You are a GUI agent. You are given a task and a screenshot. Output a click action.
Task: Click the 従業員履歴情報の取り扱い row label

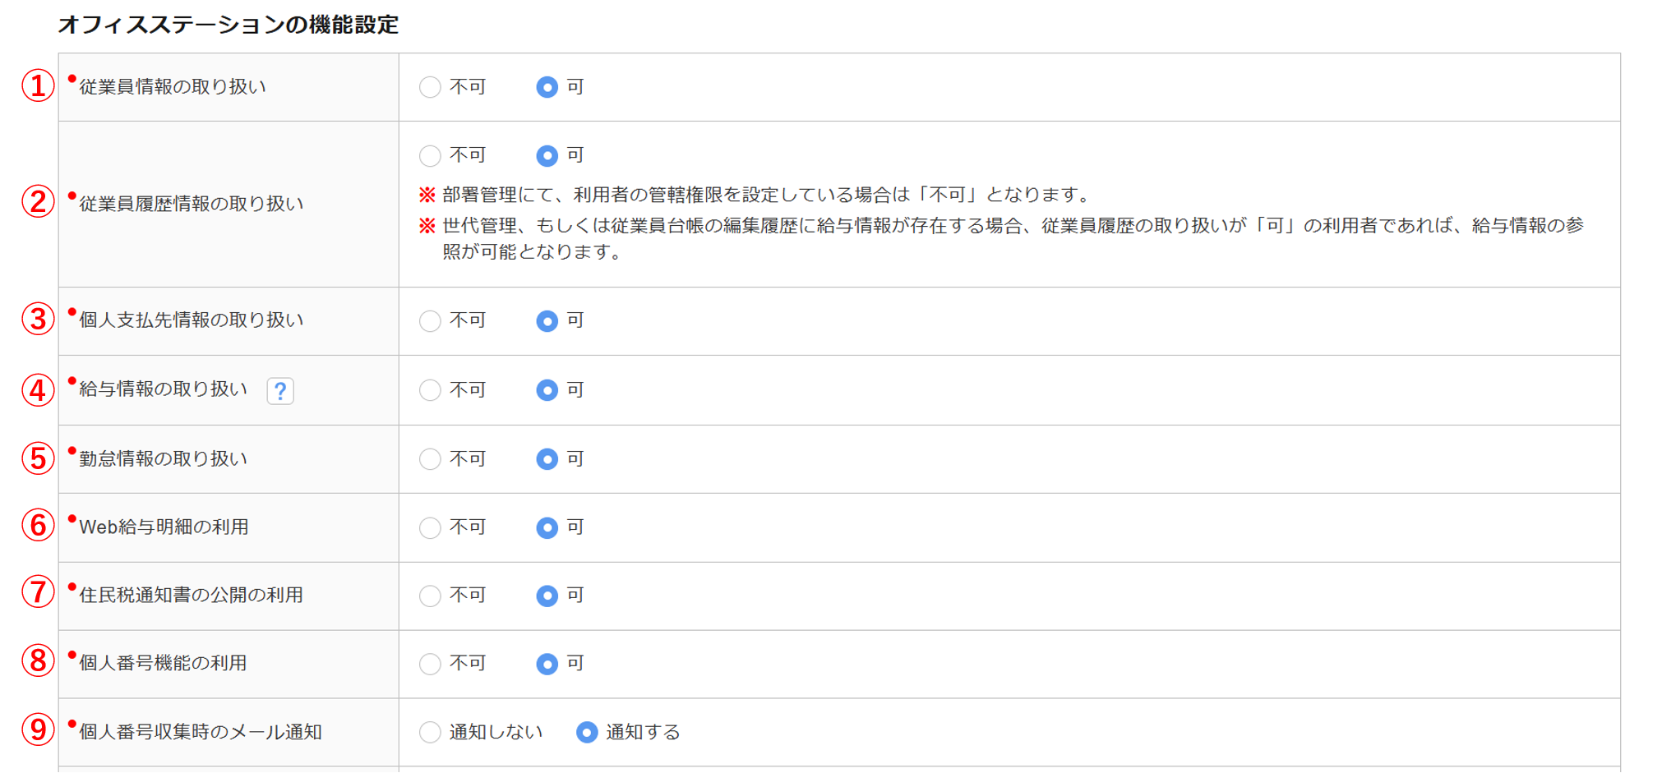(191, 204)
